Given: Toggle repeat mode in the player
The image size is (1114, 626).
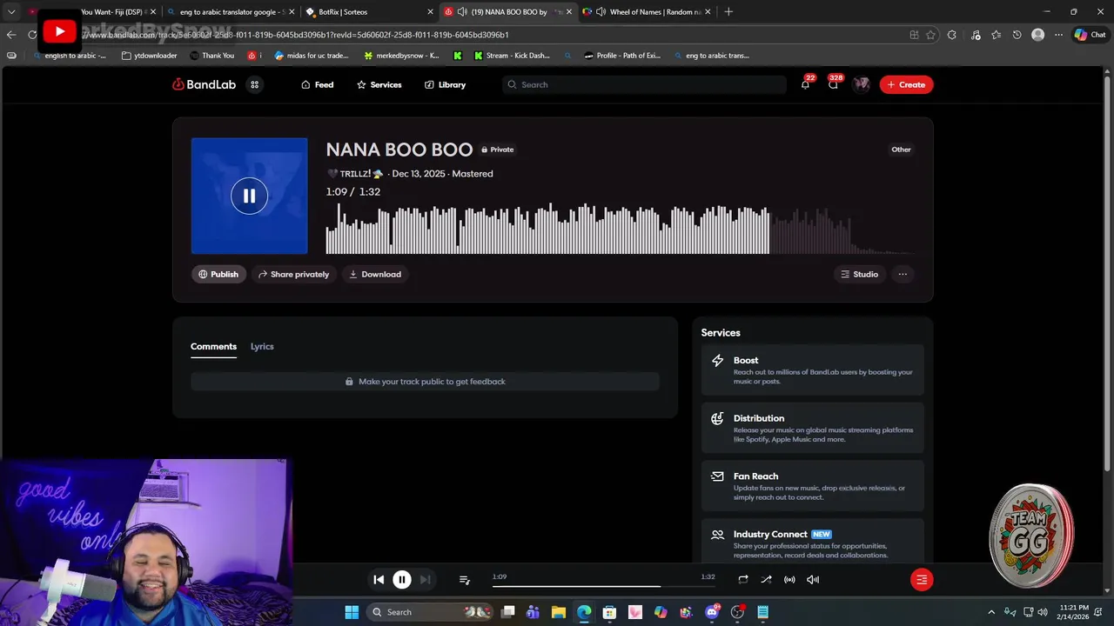Looking at the screenshot, I should tap(743, 580).
